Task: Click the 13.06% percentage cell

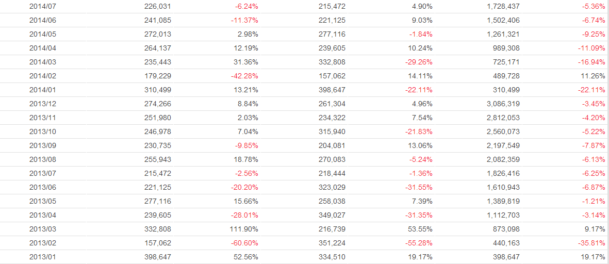Action: (421, 145)
